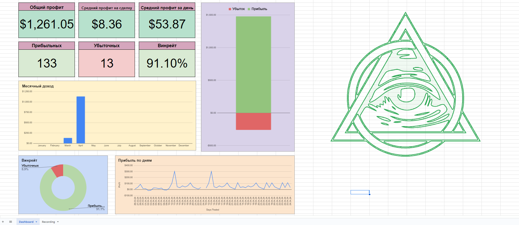Click the "-$100.00" axis value
The width and height of the screenshot is (519, 225).
coord(128,195)
